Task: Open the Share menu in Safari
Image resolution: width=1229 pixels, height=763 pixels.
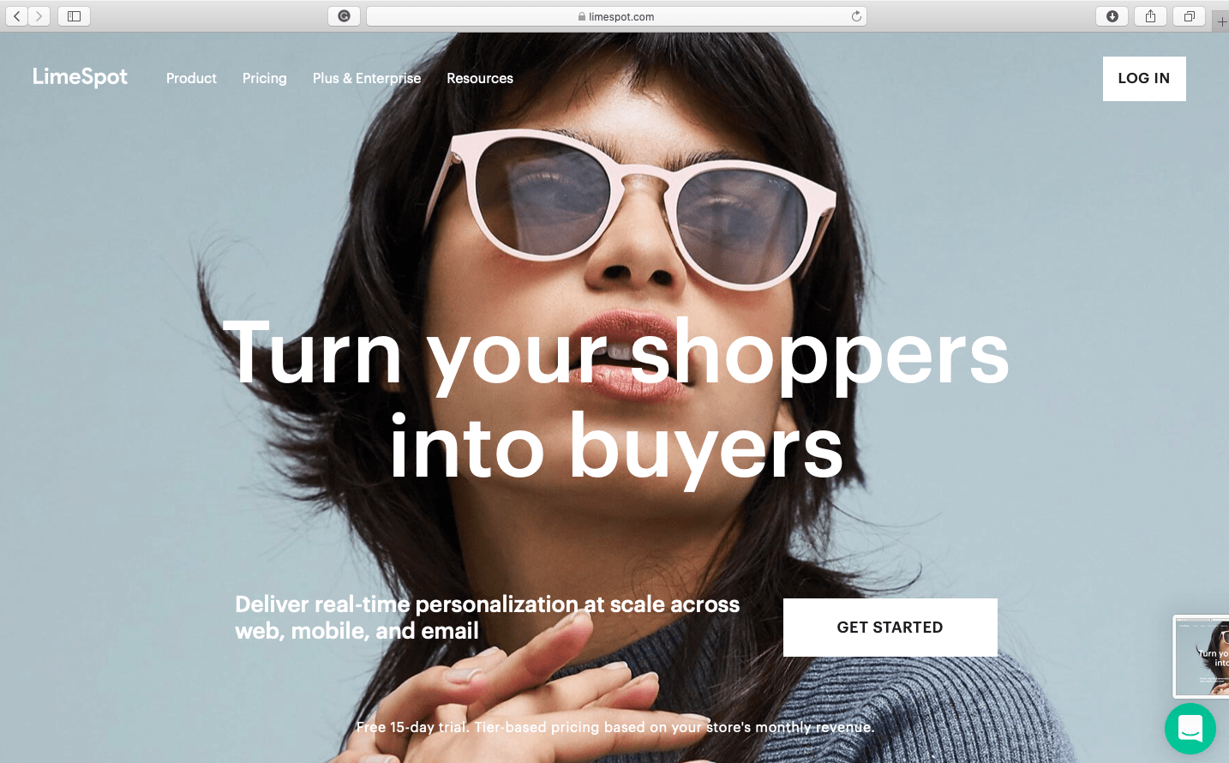Action: coord(1151,16)
